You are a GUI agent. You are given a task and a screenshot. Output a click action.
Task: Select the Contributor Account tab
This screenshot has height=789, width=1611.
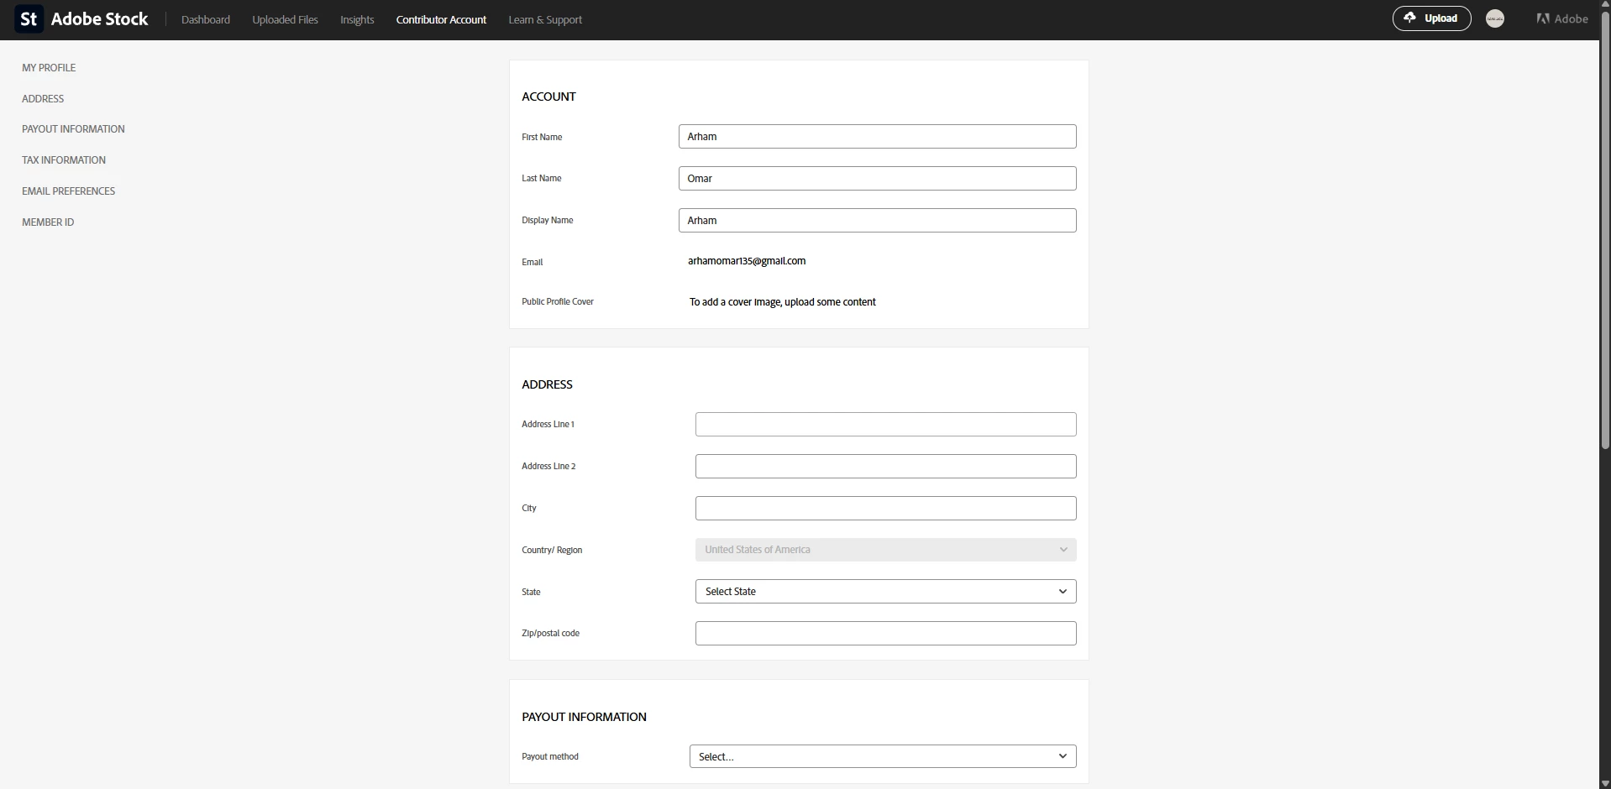point(441,19)
